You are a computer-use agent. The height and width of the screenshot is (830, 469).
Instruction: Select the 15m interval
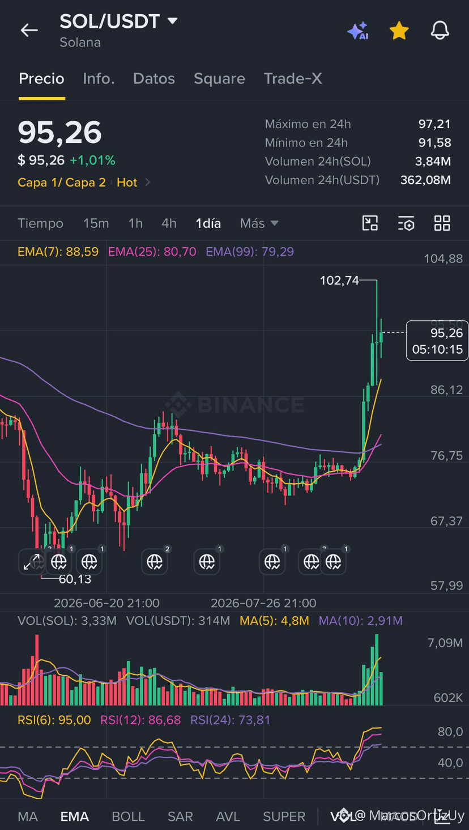[96, 223]
